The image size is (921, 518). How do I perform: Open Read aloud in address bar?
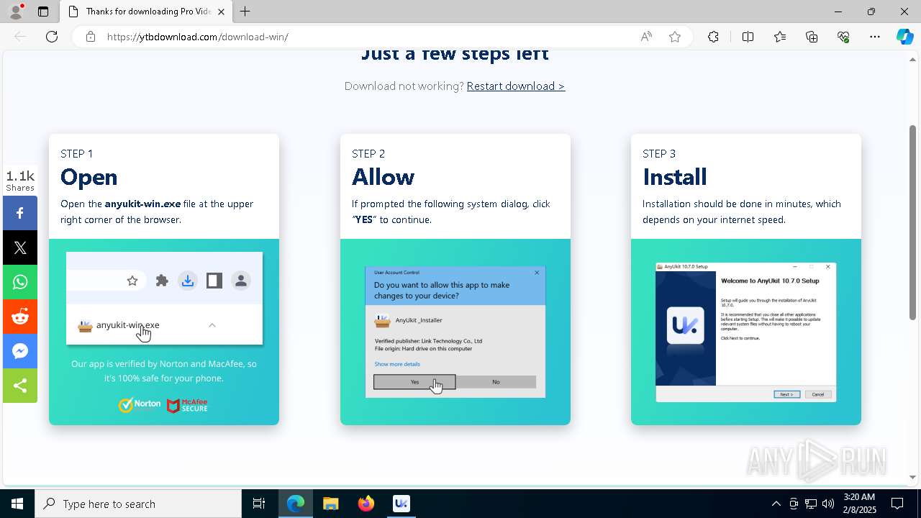[x=646, y=37]
